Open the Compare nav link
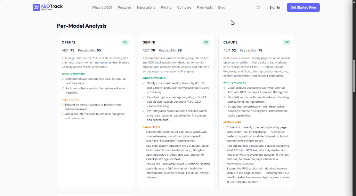 pyautogui.click(x=184, y=8)
